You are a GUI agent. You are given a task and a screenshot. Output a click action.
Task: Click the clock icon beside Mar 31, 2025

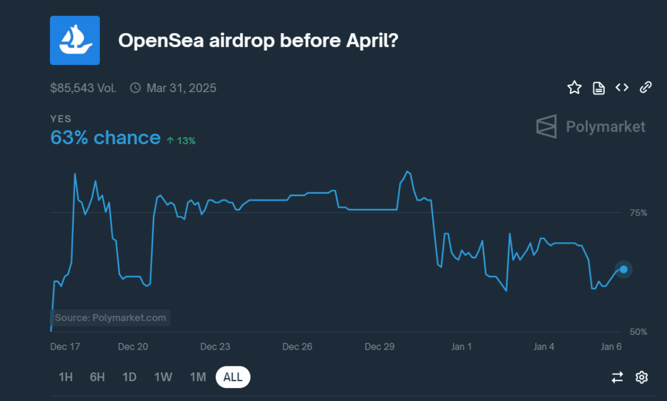[135, 88]
